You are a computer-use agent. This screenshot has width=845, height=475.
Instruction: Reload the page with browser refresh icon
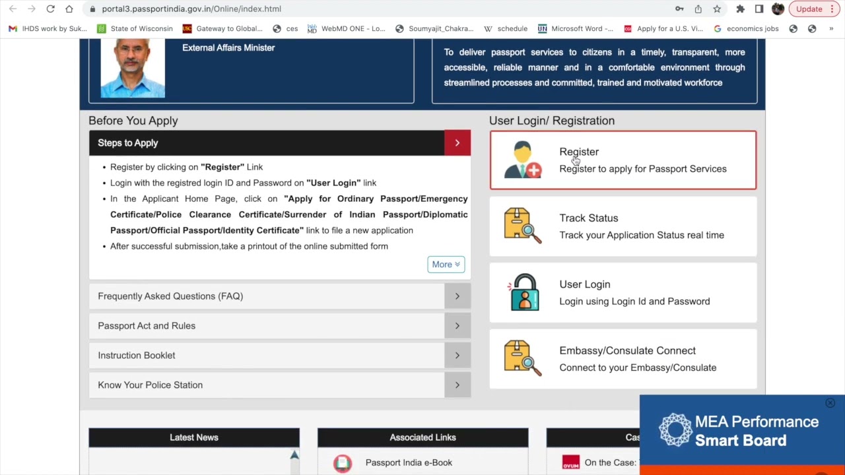pos(50,9)
